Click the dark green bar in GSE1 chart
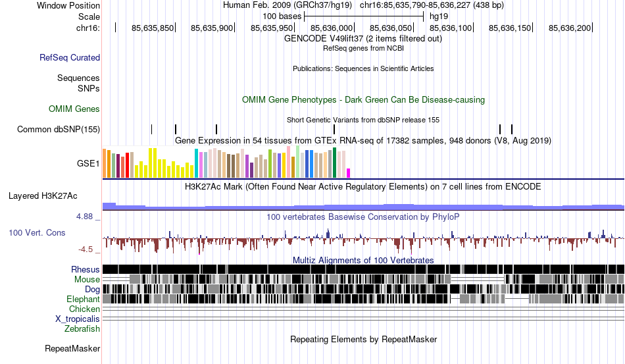The height and width of the screenshot is (364, 625). click(x=334, y=163)
